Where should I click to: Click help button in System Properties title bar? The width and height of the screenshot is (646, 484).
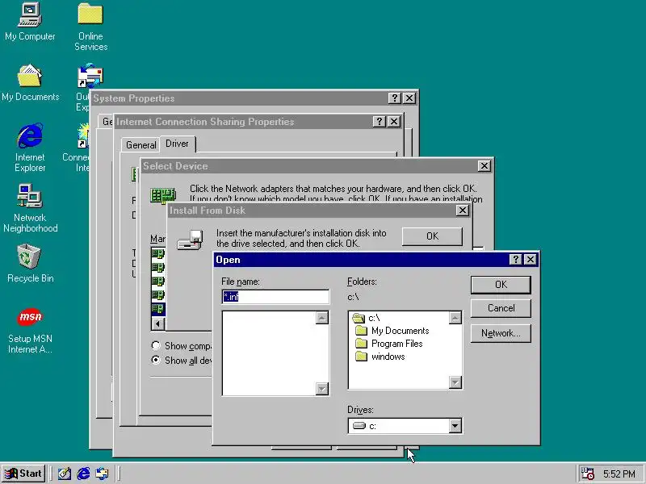pos(395,98)
